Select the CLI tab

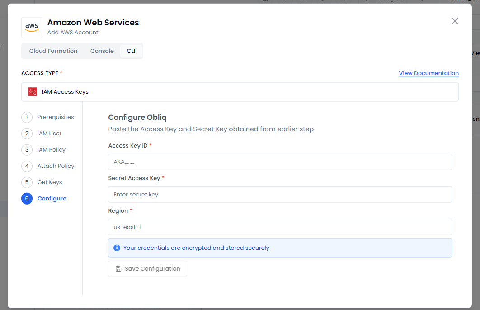[x=131, y=51]
